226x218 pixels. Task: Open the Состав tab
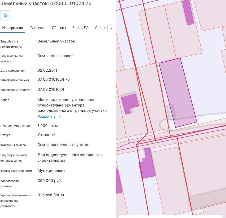(x=101, y=28)
